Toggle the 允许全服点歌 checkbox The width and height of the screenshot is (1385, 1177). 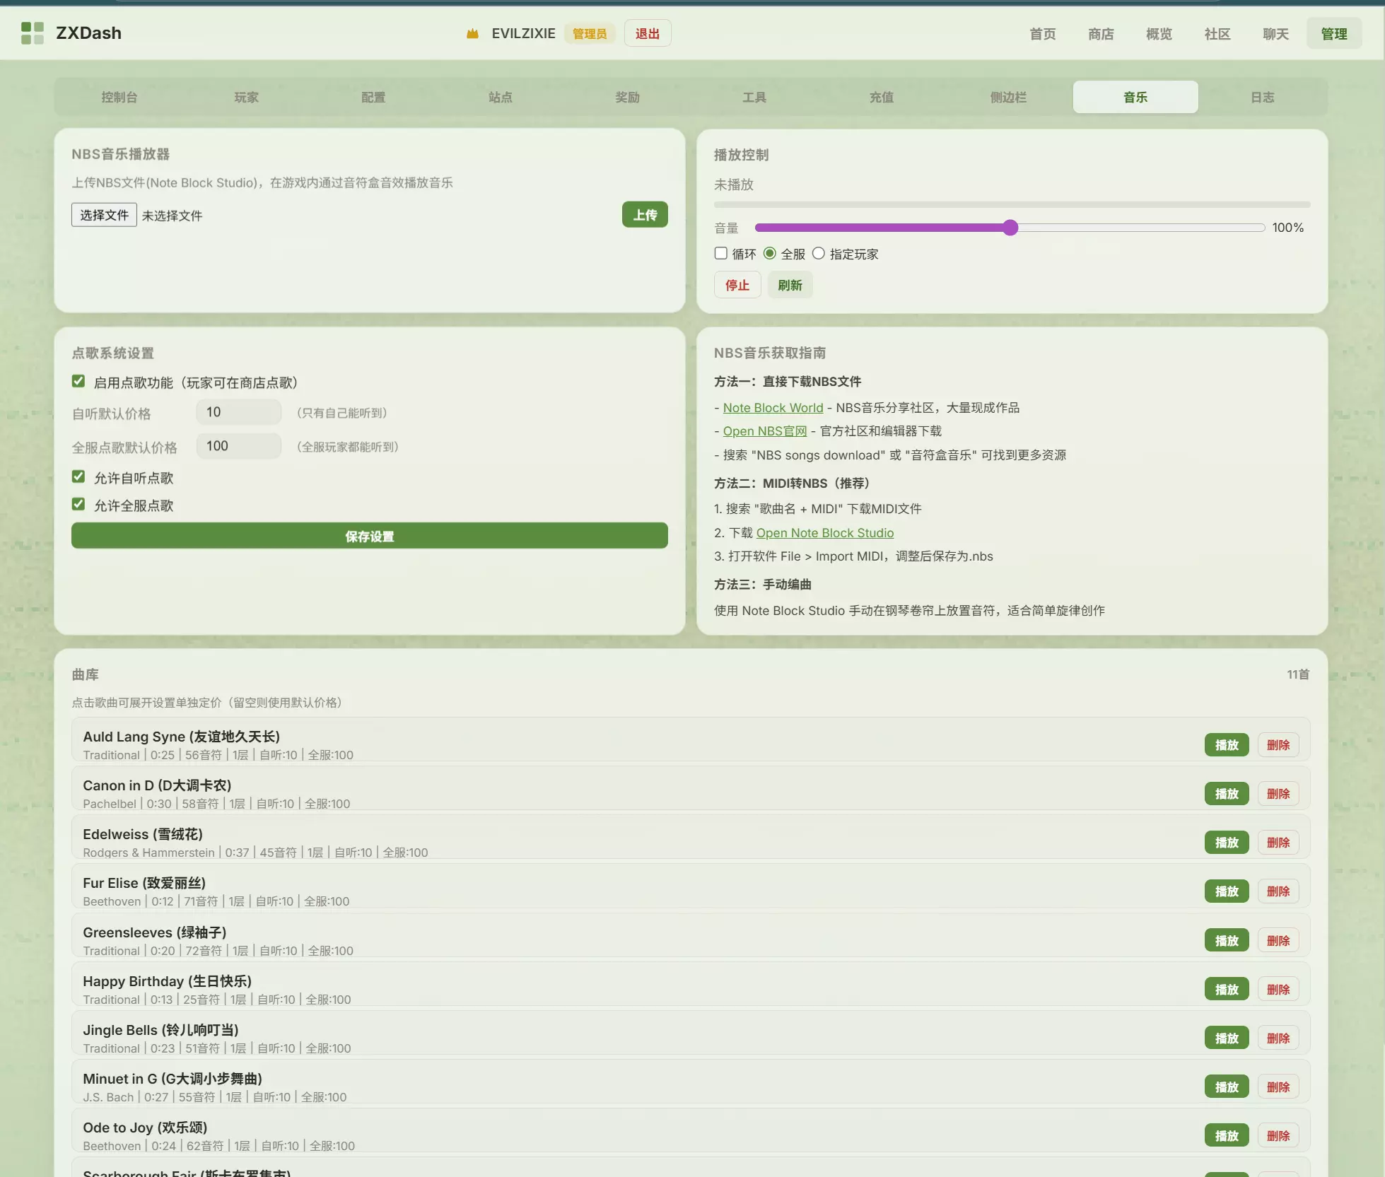pos(78,505)
